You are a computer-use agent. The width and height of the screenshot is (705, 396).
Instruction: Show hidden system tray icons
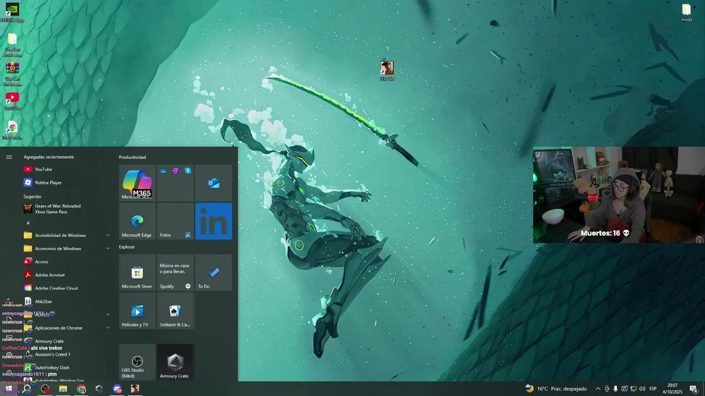coord(598,389)
